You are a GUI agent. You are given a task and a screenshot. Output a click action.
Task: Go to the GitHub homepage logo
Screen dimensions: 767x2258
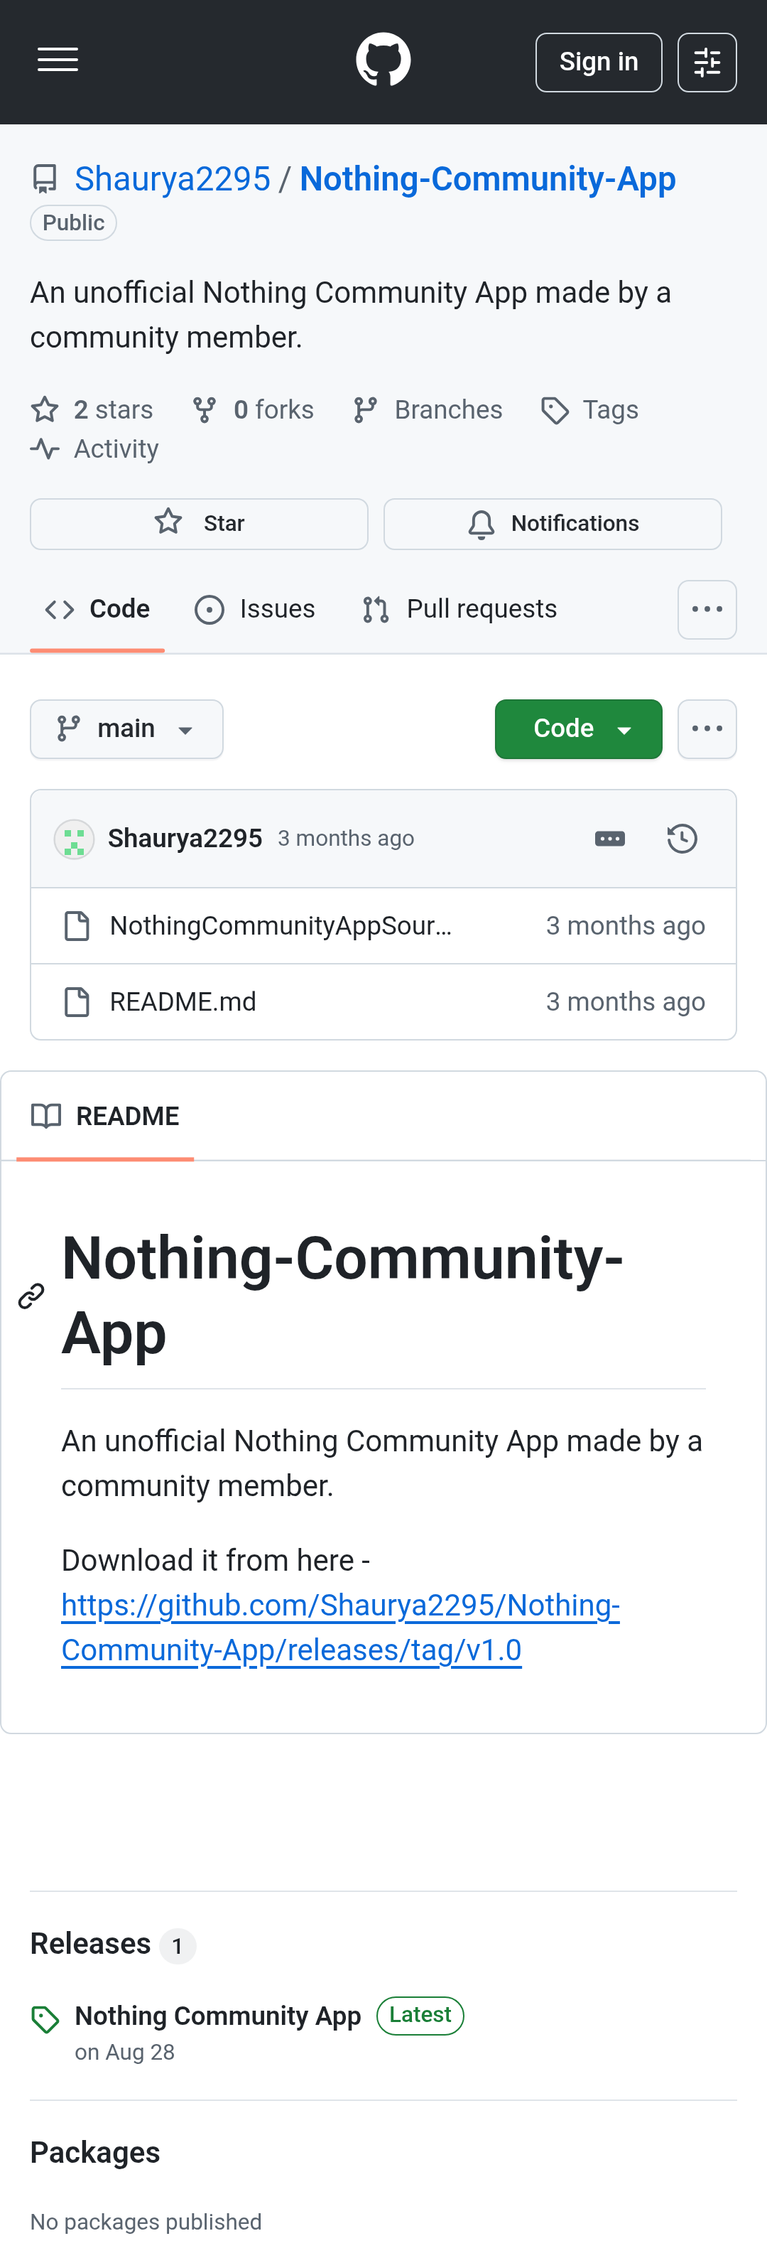pyautogui.click(x=383, y=60)
